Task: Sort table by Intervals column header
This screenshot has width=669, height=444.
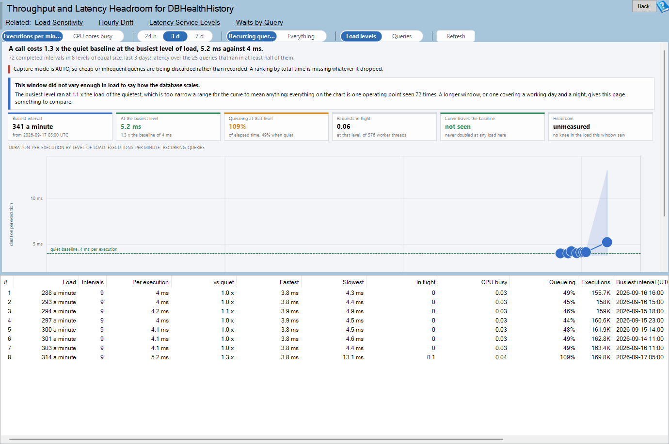Action: pos(93,282)
